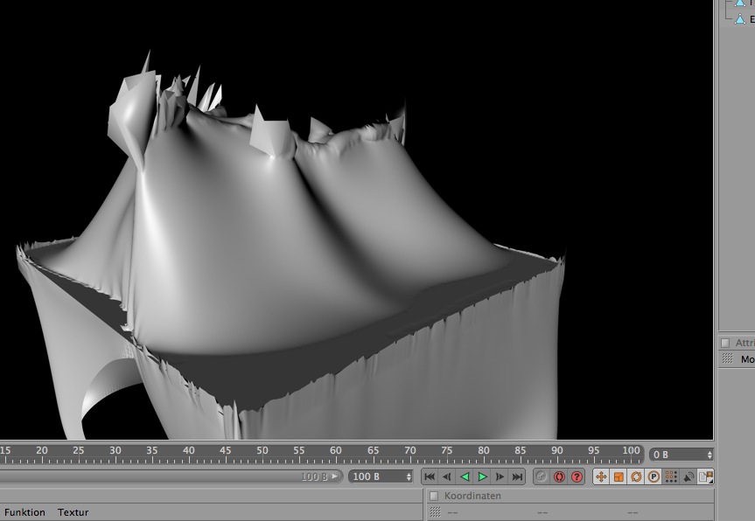The image size is (755, 521).
Task: Click the greyed-out record keyframe key icon
Action: click(x=542, y=476)
